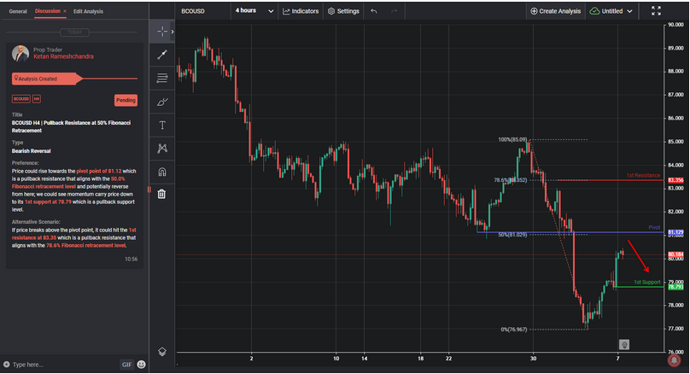Toggle the magnet snap tool
Screen dimensions: 690x374
click(162, 172)
